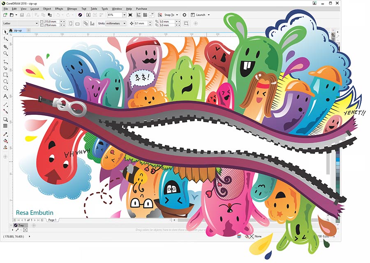The height and width of the screenshot is (263, 370).
Task: Toggle Snap To options
Action: pyautogui.click(x=170, y=14)
